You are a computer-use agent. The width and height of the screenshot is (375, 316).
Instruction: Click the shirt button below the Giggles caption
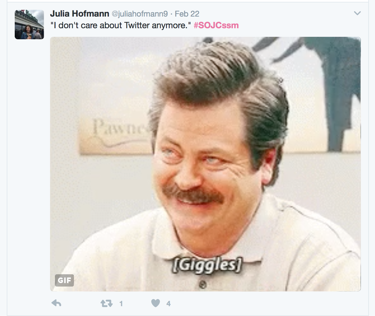pyautogui.click(x=202, y=284)
